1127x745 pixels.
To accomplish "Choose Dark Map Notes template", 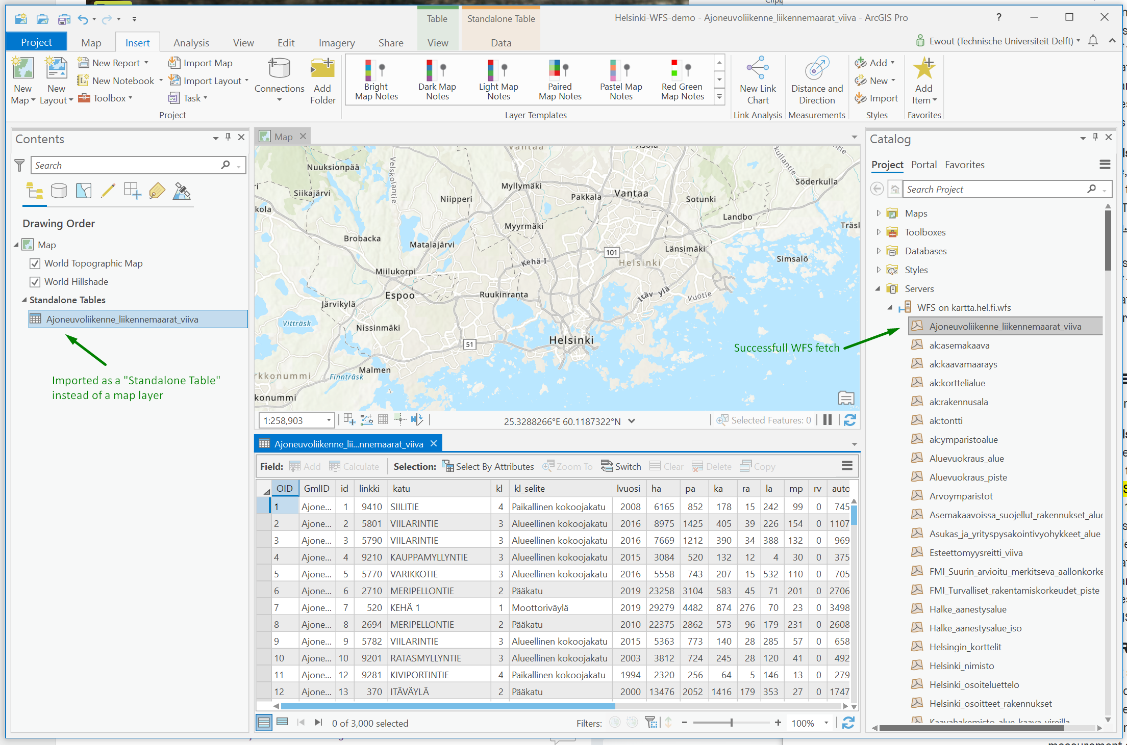I will 437,80.
